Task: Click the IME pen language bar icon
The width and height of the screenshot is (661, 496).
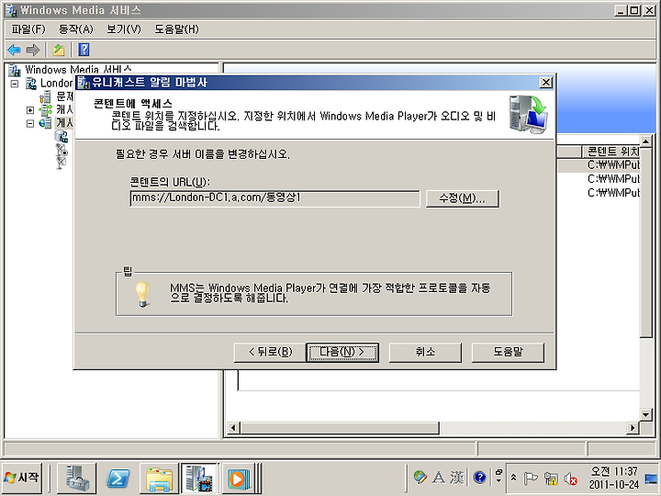Action: [420, 478]
